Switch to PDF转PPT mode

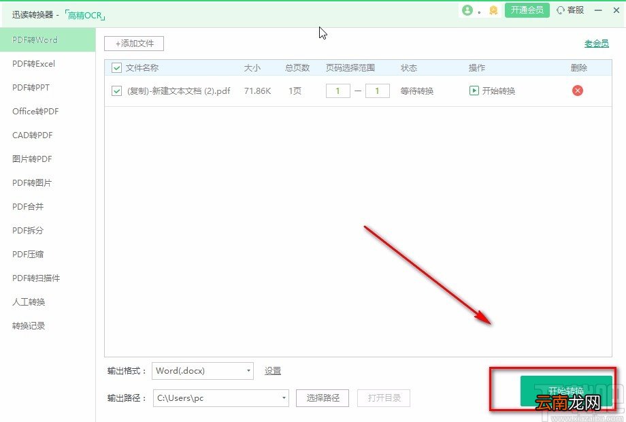pyautogui.click(x=48, y=87)
